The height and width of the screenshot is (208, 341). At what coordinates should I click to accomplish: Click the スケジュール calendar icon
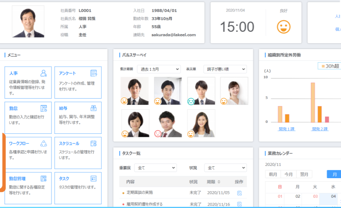93,143
